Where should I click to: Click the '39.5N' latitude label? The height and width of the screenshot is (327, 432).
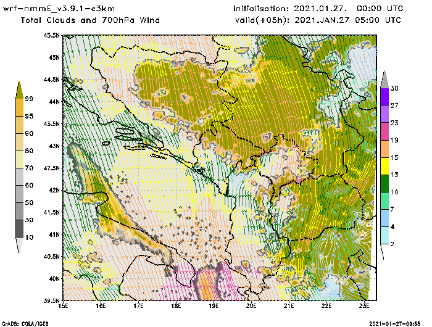click(x=51, y=300)
